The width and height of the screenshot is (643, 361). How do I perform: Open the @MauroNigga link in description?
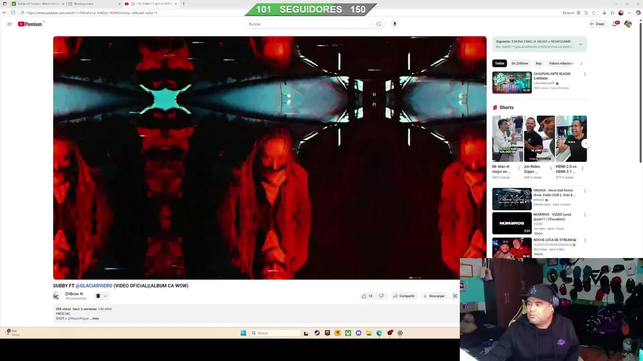(78, 318)
